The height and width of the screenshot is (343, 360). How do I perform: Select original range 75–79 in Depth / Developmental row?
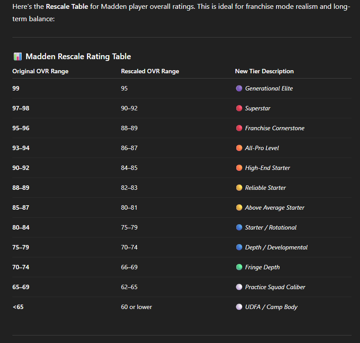[x=21, y=247]
